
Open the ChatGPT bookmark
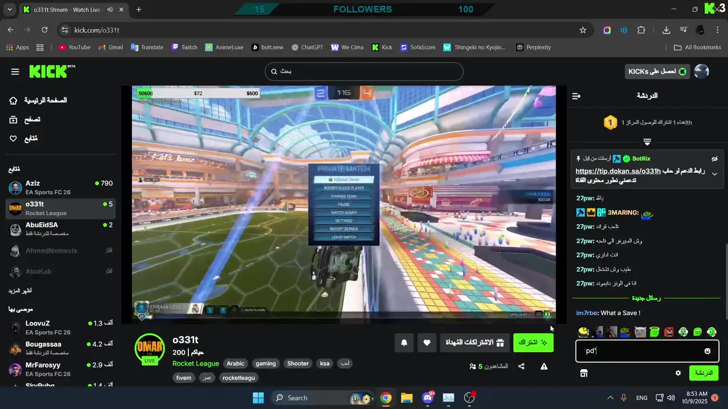click(x=307, y=47)
